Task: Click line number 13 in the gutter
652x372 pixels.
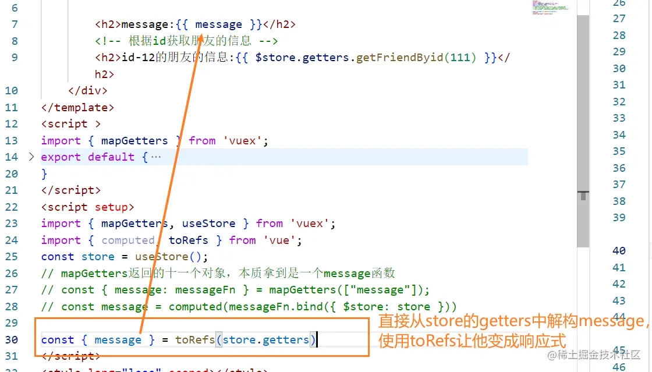Action: point(12,141)
